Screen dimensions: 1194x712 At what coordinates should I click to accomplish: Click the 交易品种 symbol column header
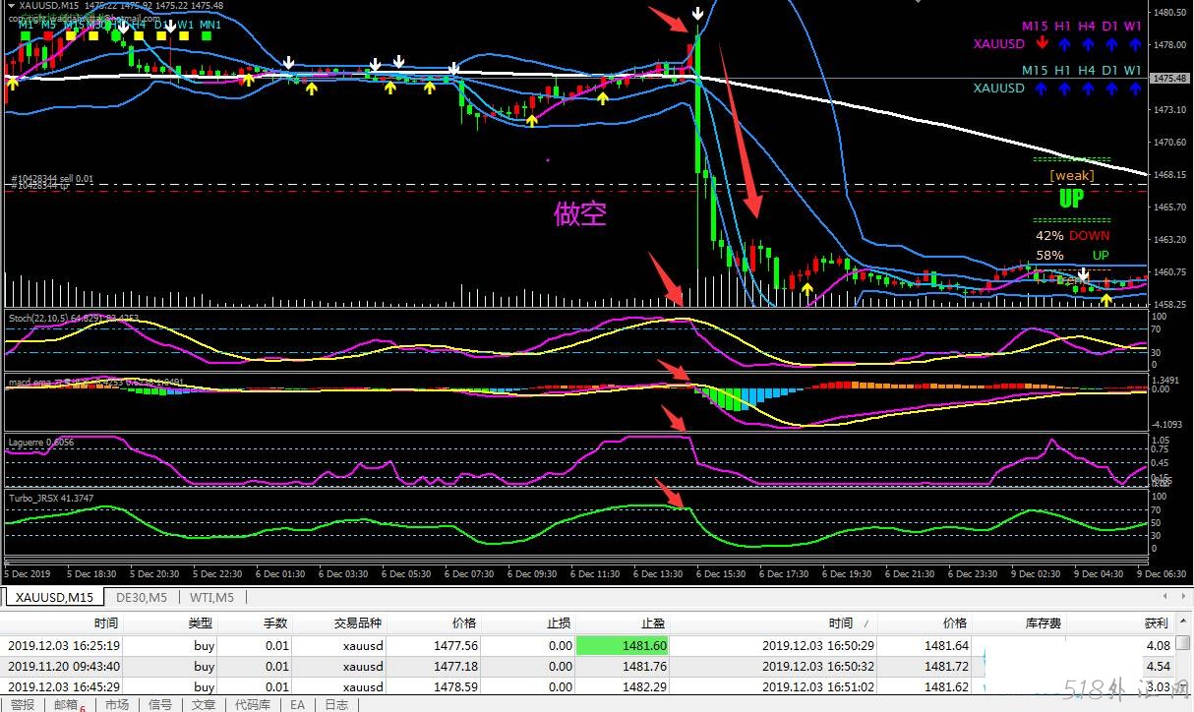pos(358,623)
